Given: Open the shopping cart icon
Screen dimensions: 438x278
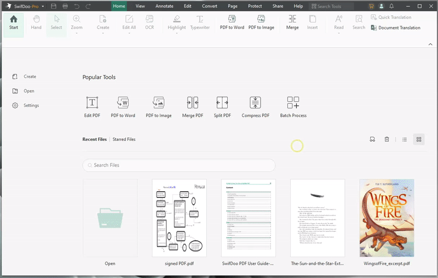Looking at the screenshot, I should [x=371, y=6].
